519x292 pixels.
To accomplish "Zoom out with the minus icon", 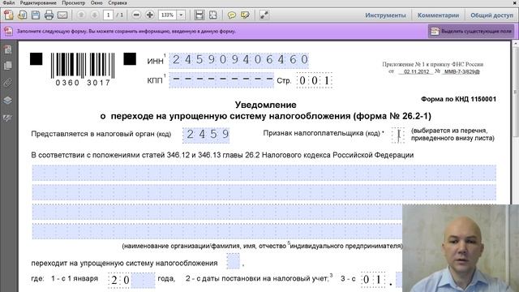I will pyautogui.click(x=136, y=15).
